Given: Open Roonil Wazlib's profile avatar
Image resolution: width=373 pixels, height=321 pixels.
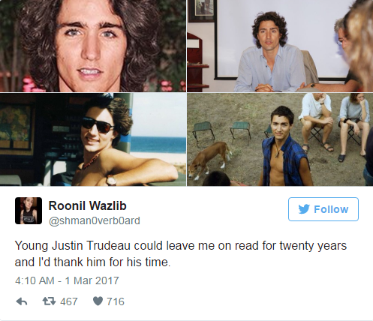Looking at the screenshot, I should pos(29,211).
